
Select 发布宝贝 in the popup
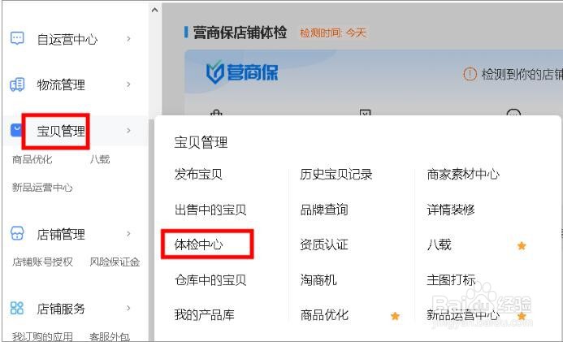tap(198, 175)
